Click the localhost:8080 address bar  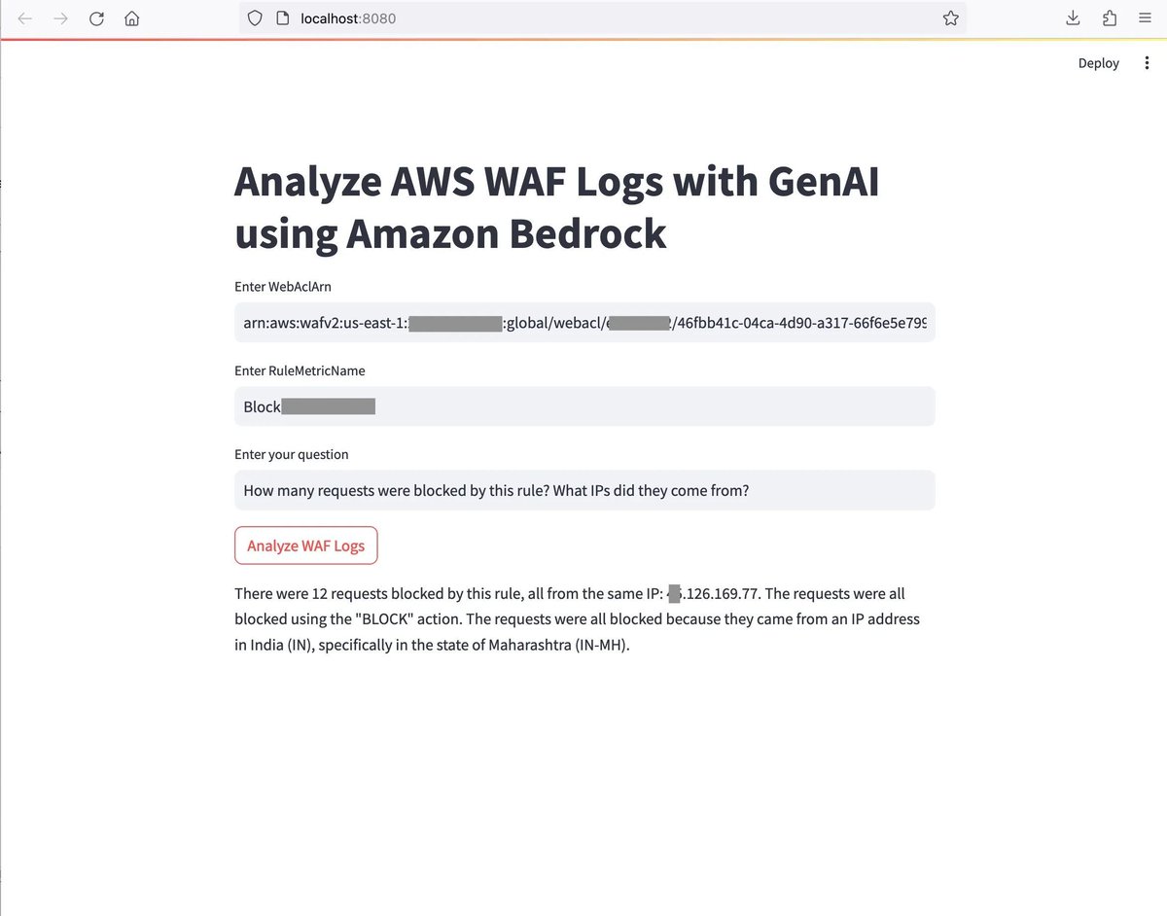coord(603,18)
